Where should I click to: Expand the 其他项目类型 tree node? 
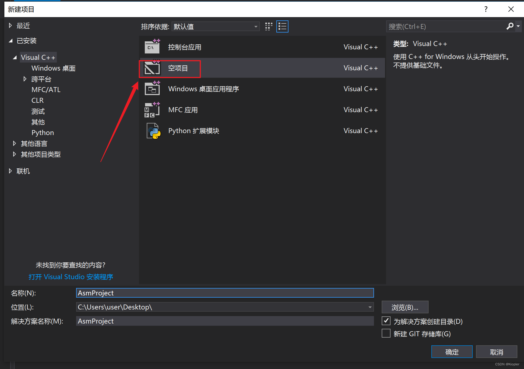tap(14, 154)
